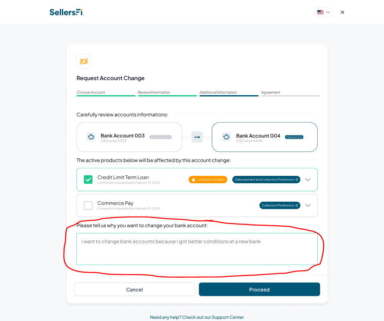Screen dimensions: 384x321
Task: Expand Credit Limit Term Loan details chevron
Action: 308,180
